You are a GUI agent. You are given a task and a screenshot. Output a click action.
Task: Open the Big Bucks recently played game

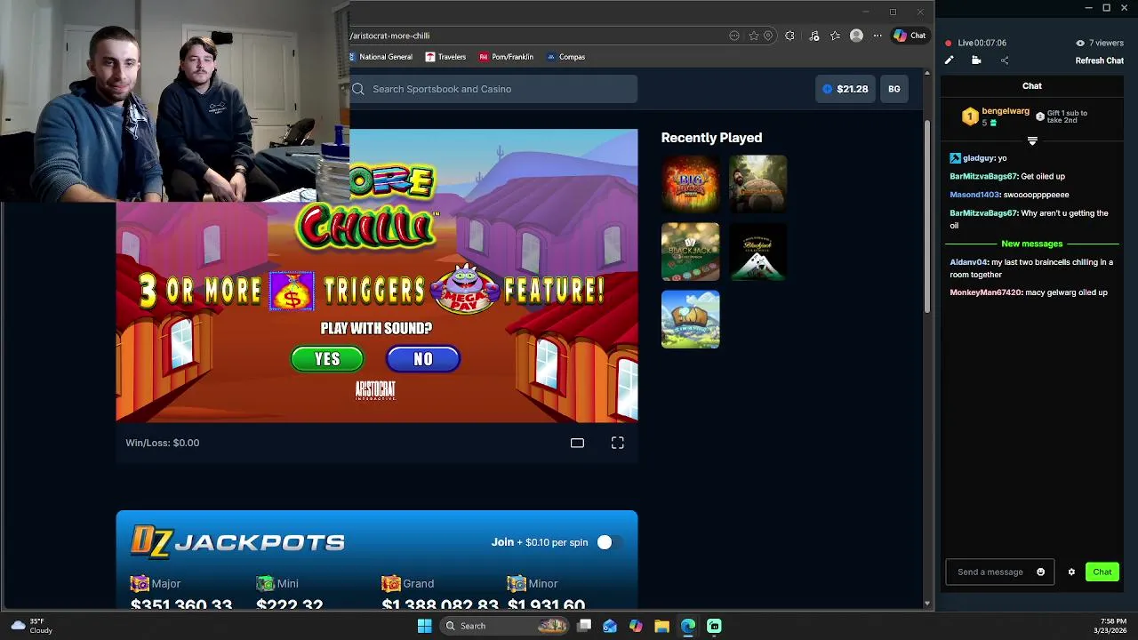[691, 184]
